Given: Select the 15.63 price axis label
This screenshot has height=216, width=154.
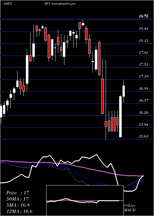Looking at the screenshot, I should pos(144,136).
